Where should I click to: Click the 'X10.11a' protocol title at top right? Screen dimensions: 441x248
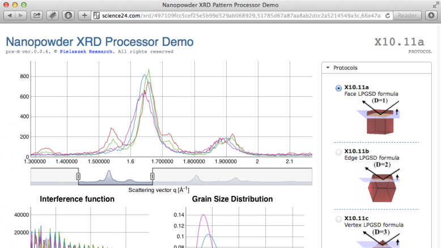click(399, 42)
